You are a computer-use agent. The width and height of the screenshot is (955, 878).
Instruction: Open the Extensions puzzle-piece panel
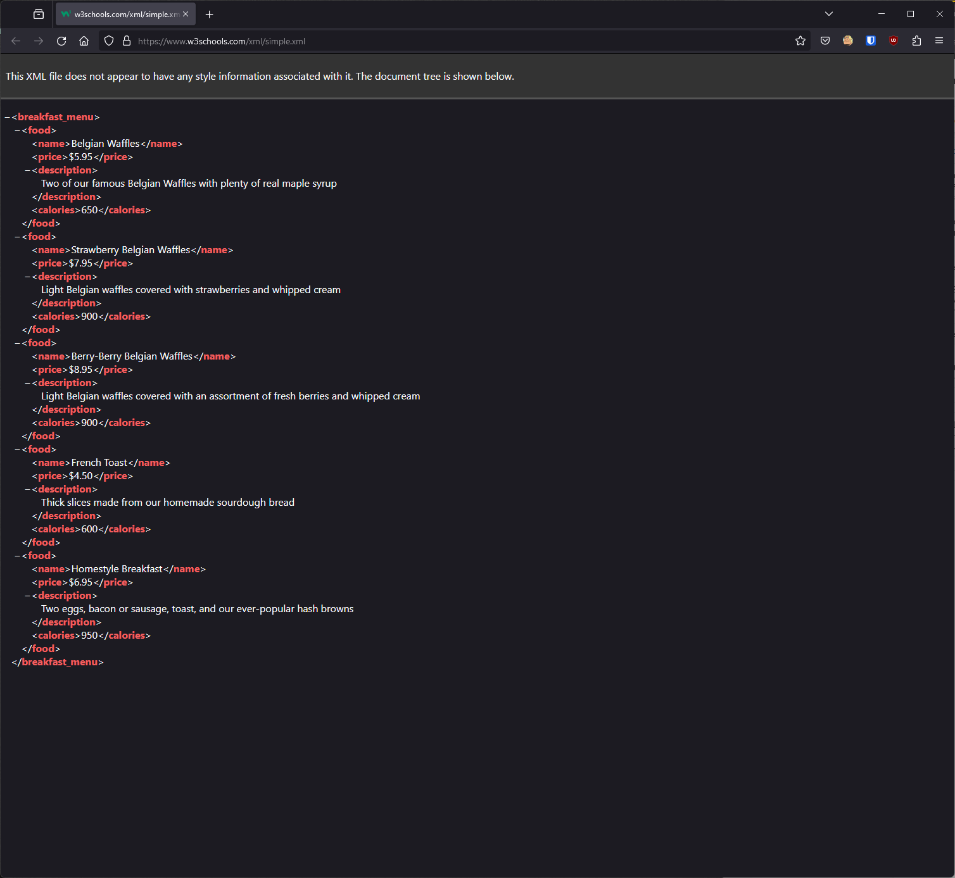tap(916, 41)
